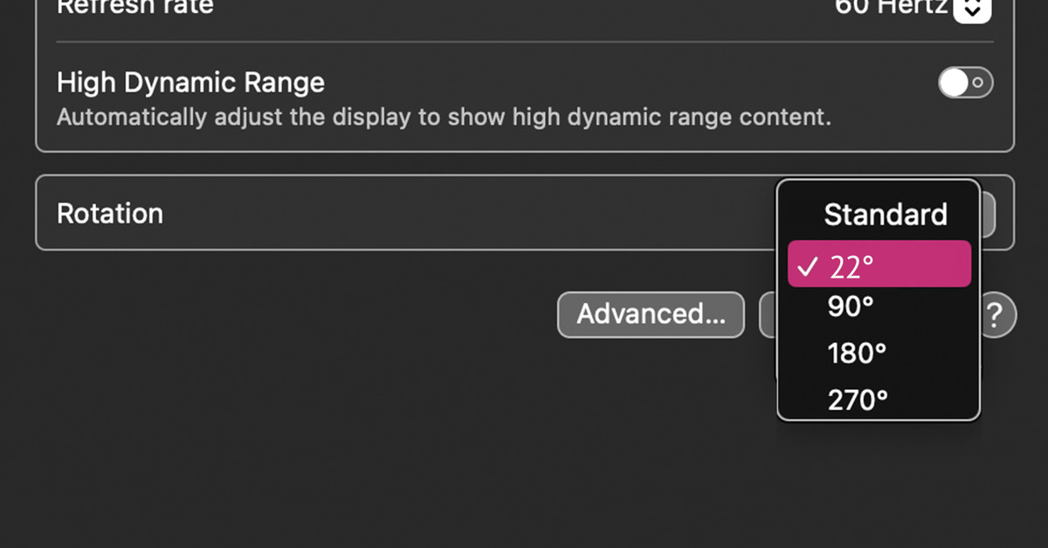Click the white knob of the HDR switch
The image size is (1048, 548).
[954, 84]
